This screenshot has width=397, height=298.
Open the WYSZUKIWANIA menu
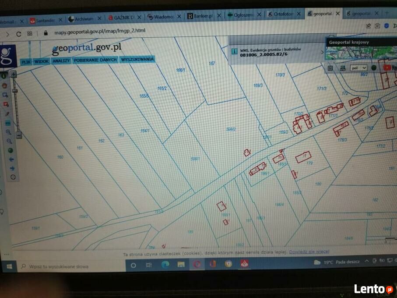pos(137,59)
